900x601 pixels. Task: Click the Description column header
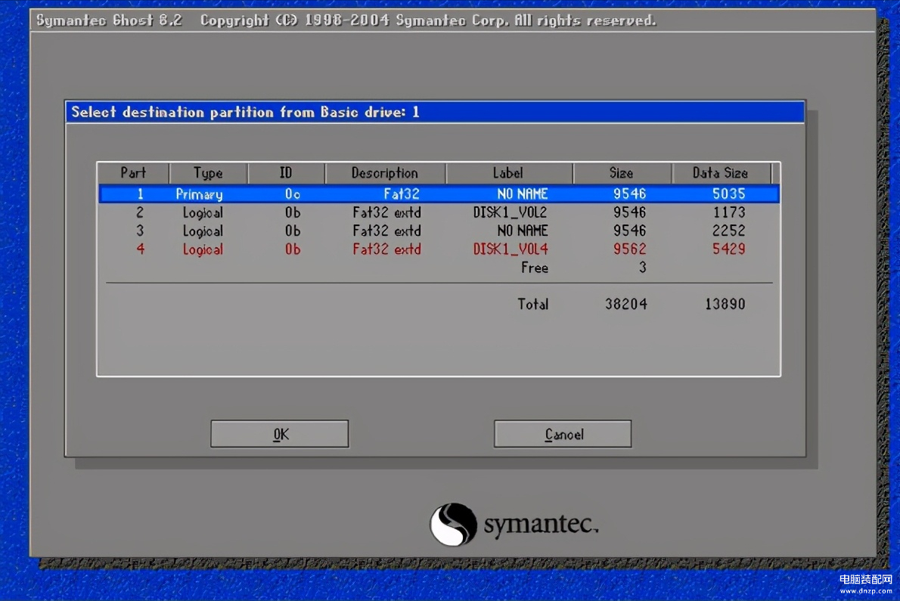[x=385, y=173]
